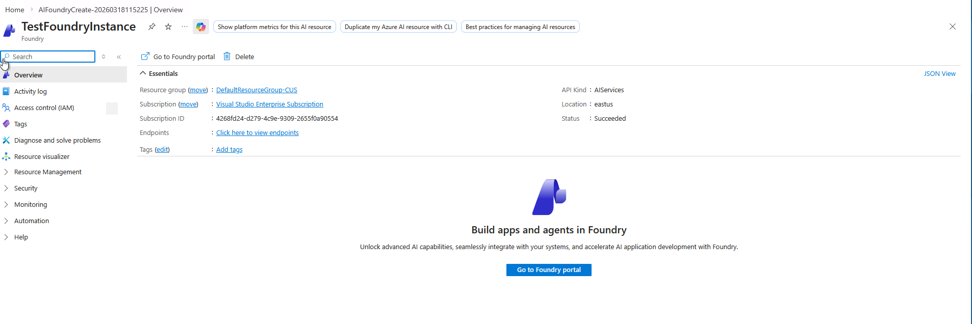Open JSON View link

940,73
